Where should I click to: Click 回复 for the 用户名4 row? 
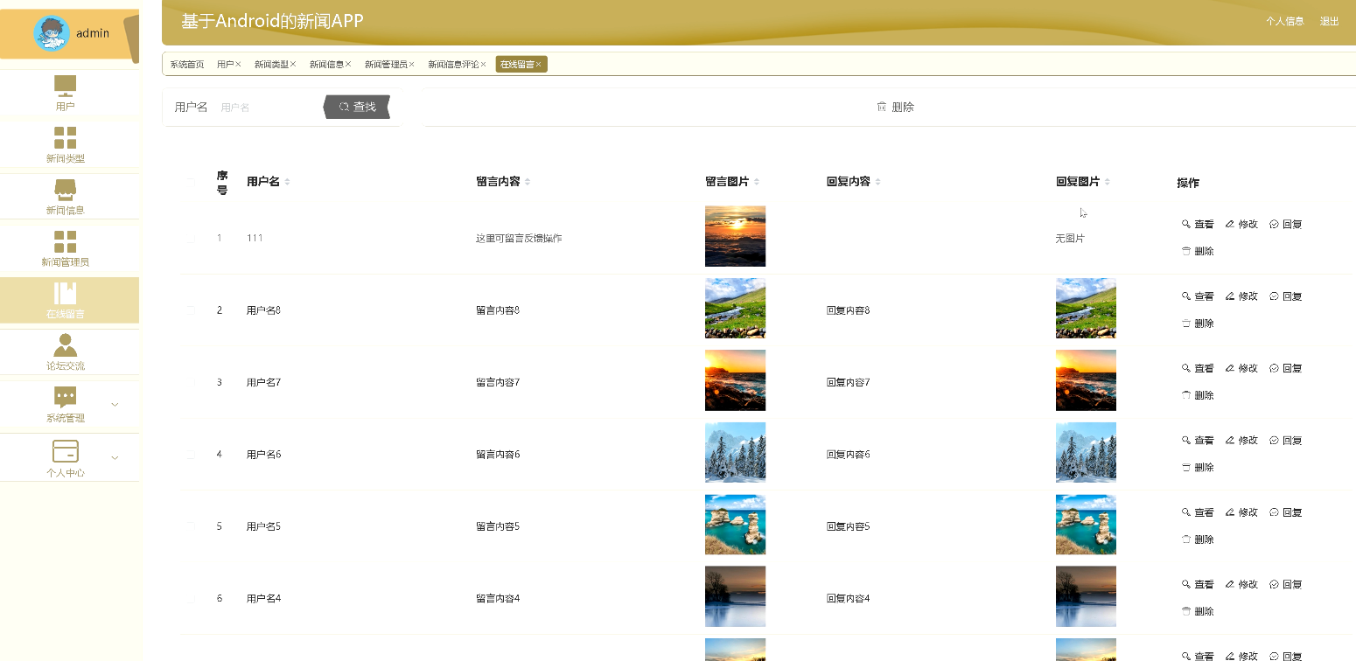pos(1285,584)
